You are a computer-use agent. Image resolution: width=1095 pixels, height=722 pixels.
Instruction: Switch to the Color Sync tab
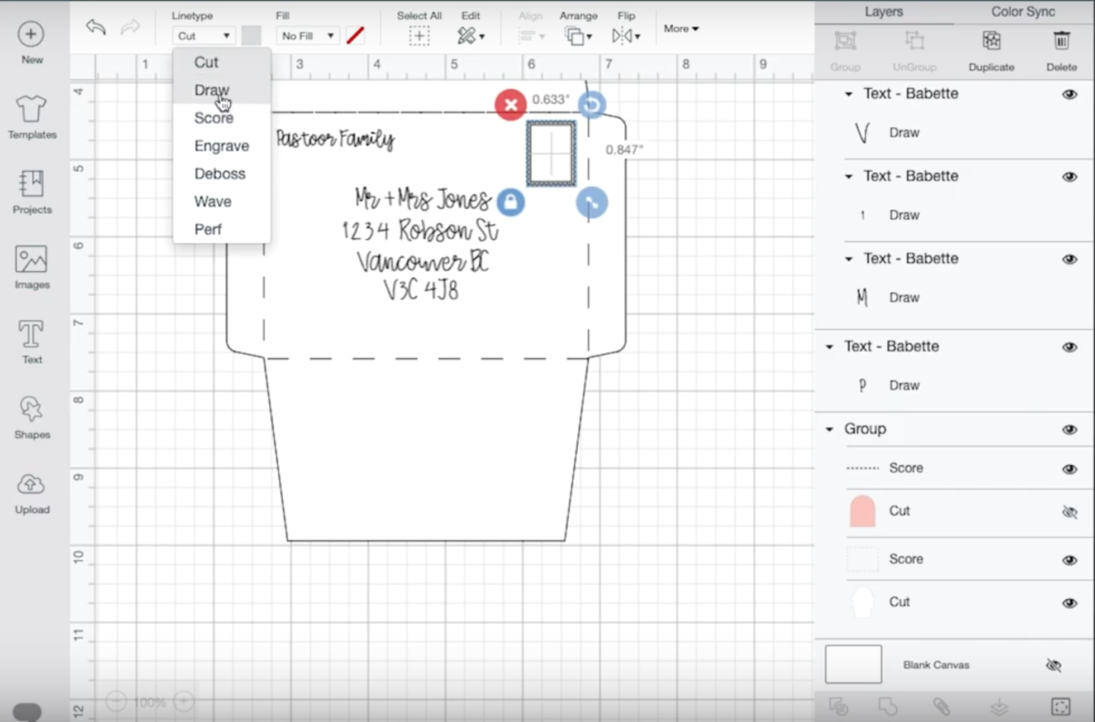1022,12
